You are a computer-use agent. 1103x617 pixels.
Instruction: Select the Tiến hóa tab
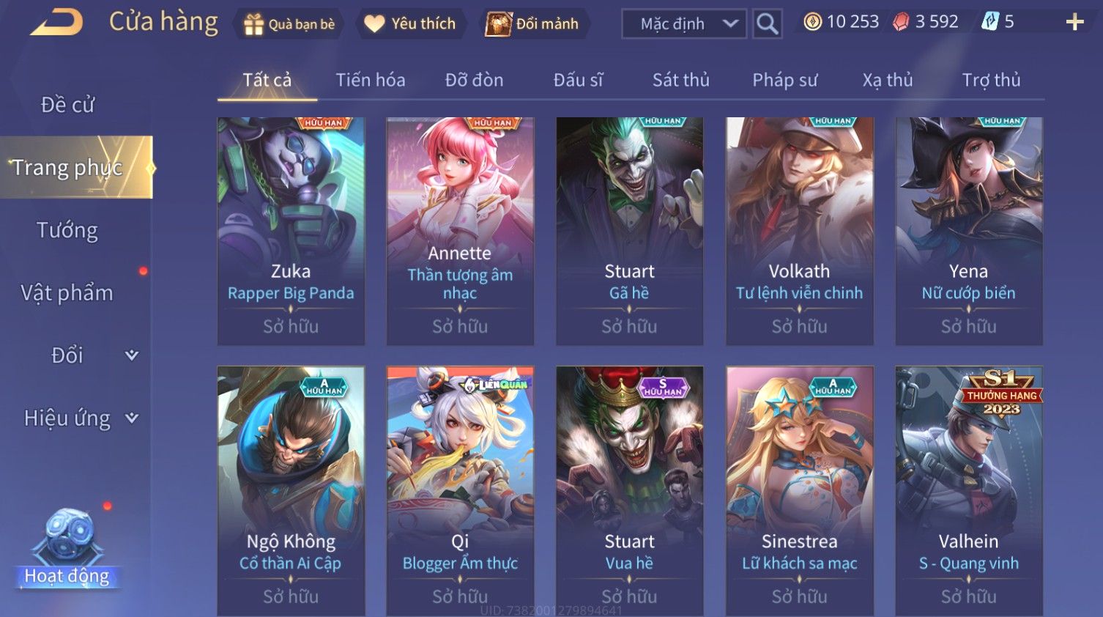click(x=371, y=80)
